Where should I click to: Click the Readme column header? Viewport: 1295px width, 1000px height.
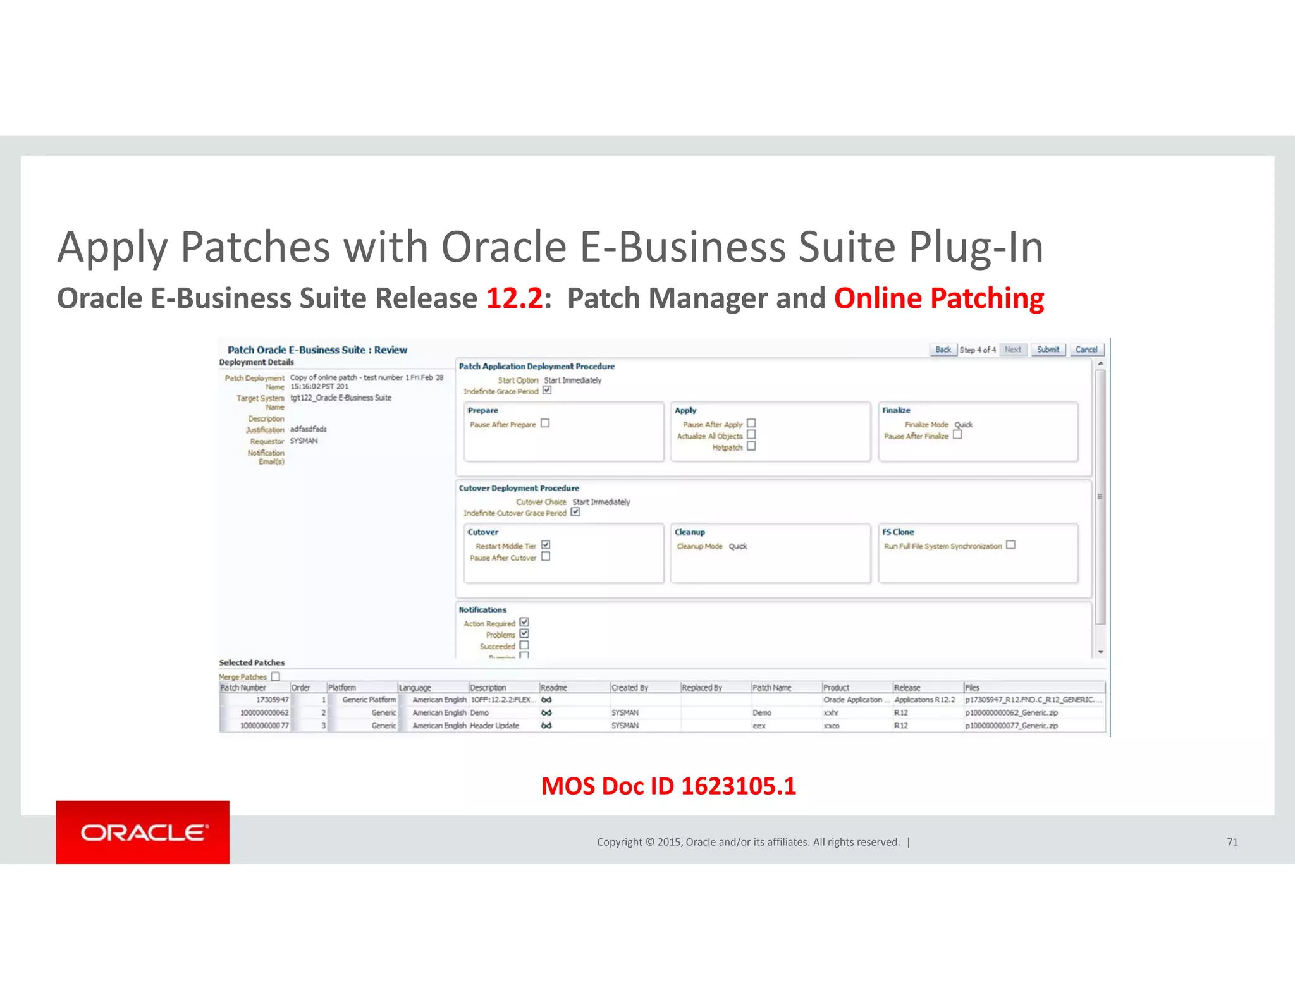(x=574, y=687)
